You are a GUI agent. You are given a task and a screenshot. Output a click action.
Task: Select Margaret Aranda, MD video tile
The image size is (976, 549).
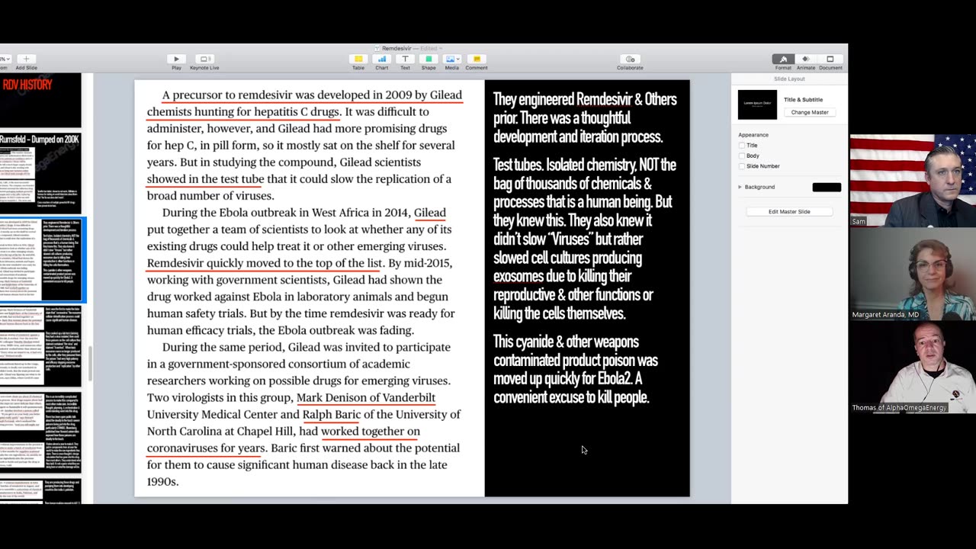click(x=913, y=274)
